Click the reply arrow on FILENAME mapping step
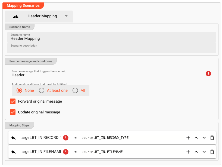 point(14,152)
